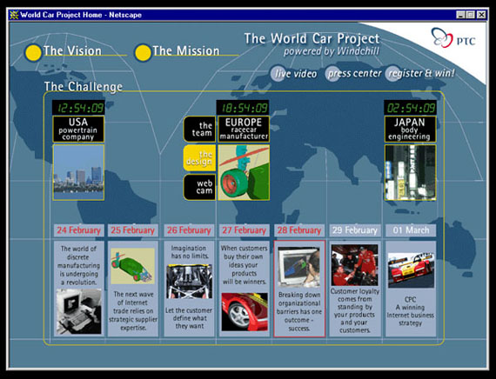Open The Mission link
Viewport: 496px width, 379px height.
point(185,51)
